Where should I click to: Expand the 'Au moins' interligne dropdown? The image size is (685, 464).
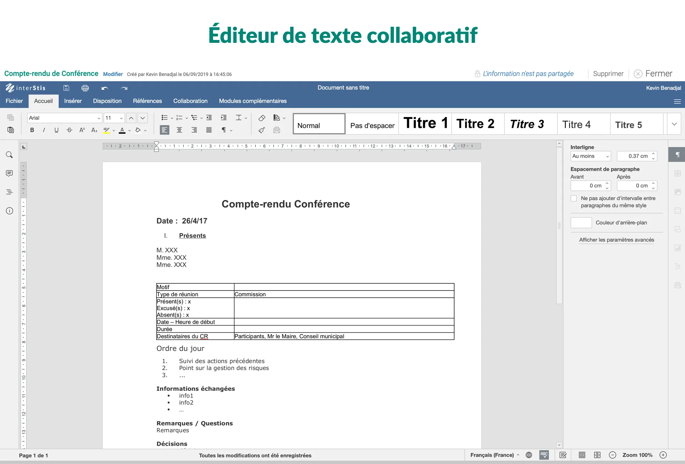(590, 156)
